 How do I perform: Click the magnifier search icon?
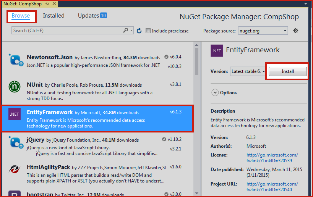coord(126,30)
